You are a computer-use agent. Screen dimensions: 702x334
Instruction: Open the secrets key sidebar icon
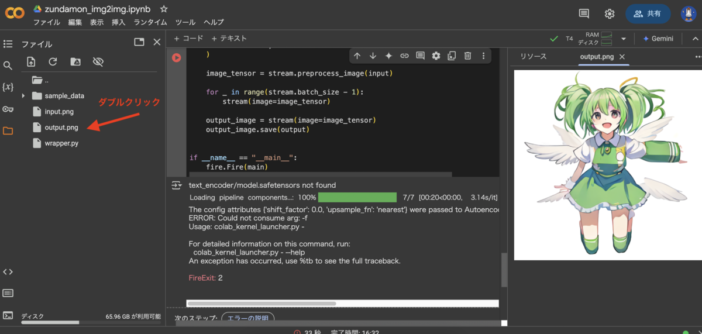(x=8, y=109)
